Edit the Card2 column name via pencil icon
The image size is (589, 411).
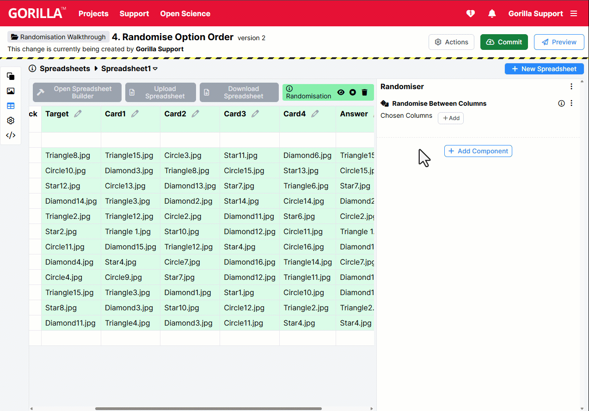pos(195,113)
